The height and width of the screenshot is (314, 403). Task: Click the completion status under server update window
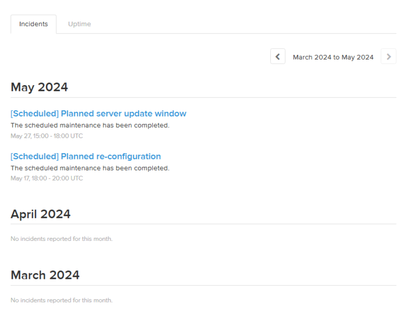click(90, 125)
